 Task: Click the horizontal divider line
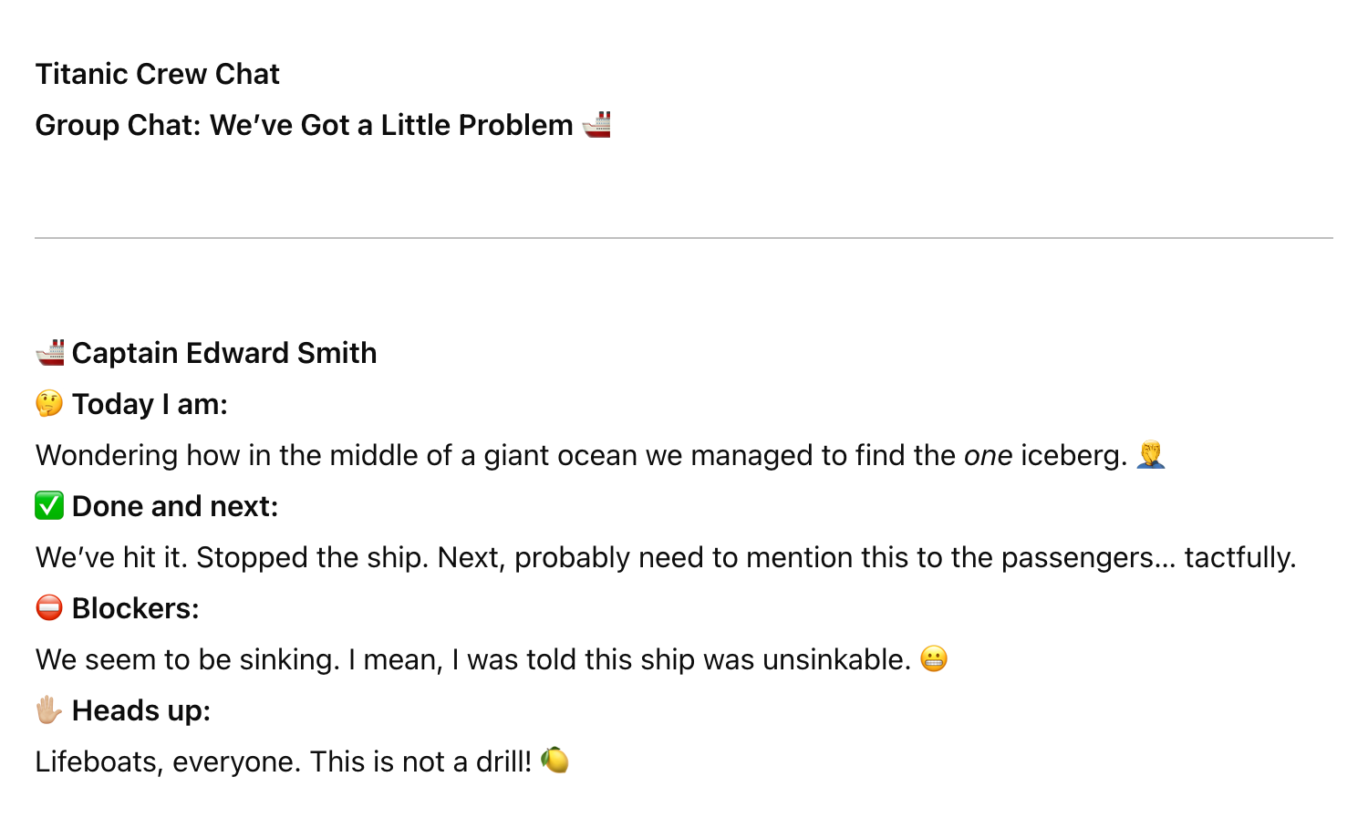(x=684, y=238)
